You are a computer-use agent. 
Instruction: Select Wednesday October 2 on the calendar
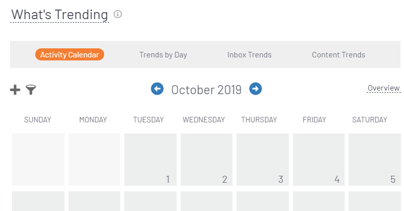coord(206,159)
